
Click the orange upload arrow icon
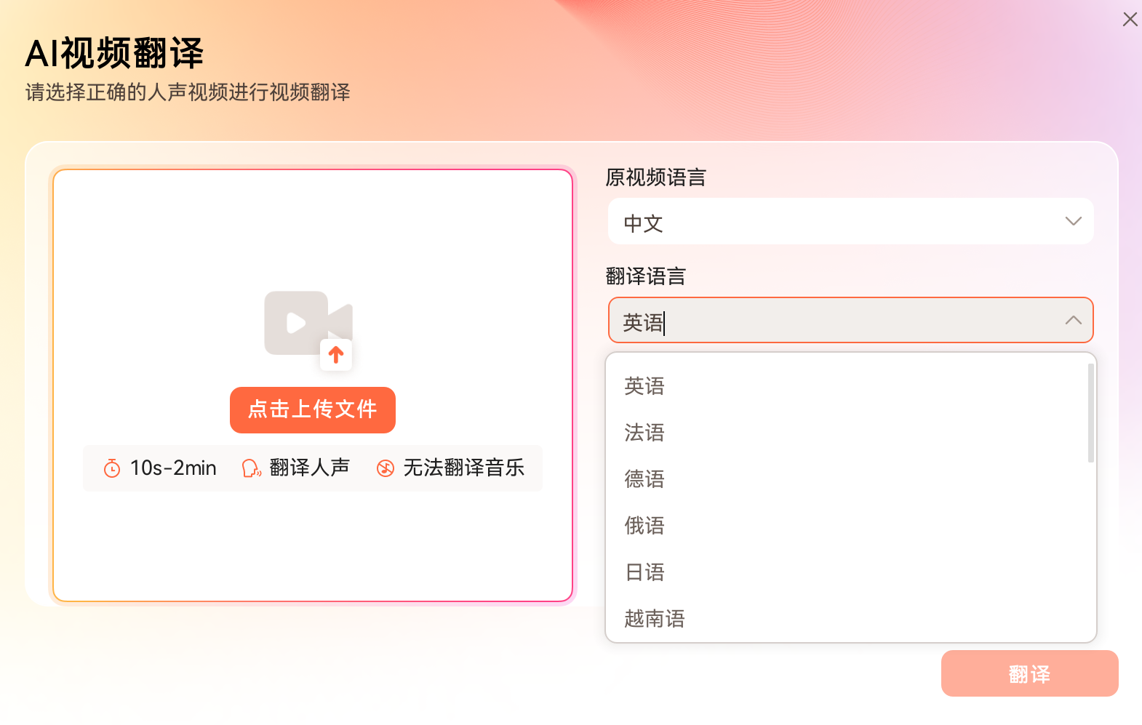click(x=336, y=355)
